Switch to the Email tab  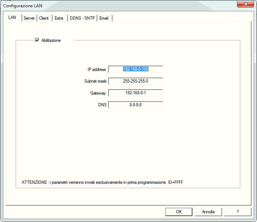[104, 18]
